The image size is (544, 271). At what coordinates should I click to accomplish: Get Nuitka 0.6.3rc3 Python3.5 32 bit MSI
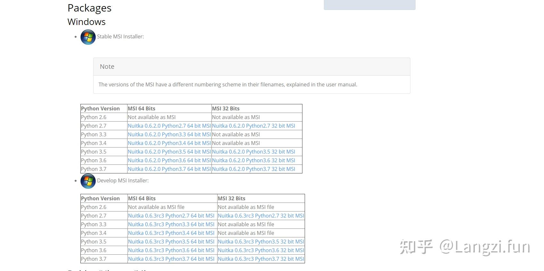click(261, 242)
